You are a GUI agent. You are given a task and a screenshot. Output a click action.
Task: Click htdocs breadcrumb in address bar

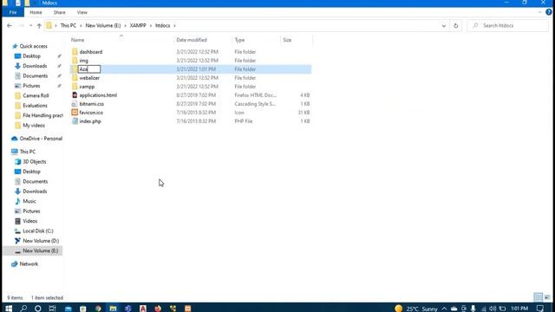coord(162,25)
